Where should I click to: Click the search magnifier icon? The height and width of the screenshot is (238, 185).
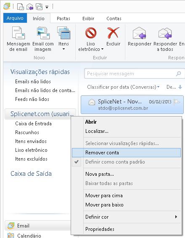(179, 74)
